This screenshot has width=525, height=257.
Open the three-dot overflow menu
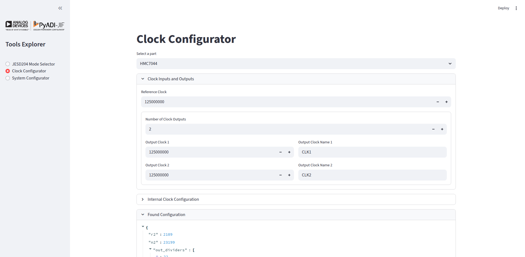517,8
